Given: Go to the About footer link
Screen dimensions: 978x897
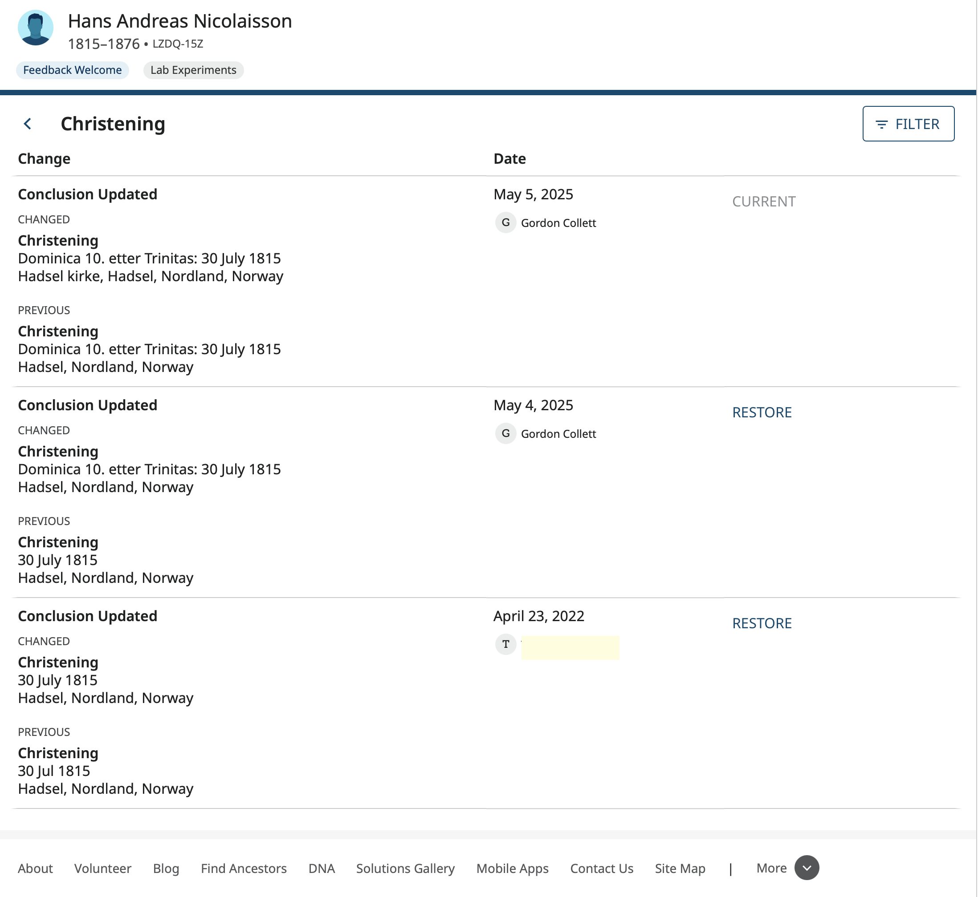Looking at the screenshot, I should [36, 869].
